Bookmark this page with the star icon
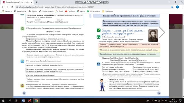Image resolution: width=184 pixels, height=103 pixels. [172, 7]
